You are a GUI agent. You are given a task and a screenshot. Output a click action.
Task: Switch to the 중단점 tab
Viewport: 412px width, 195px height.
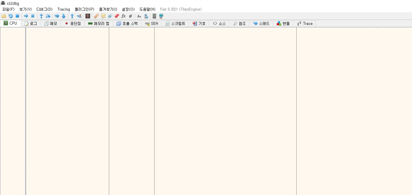pyautogui.click(x=73, y=23)
